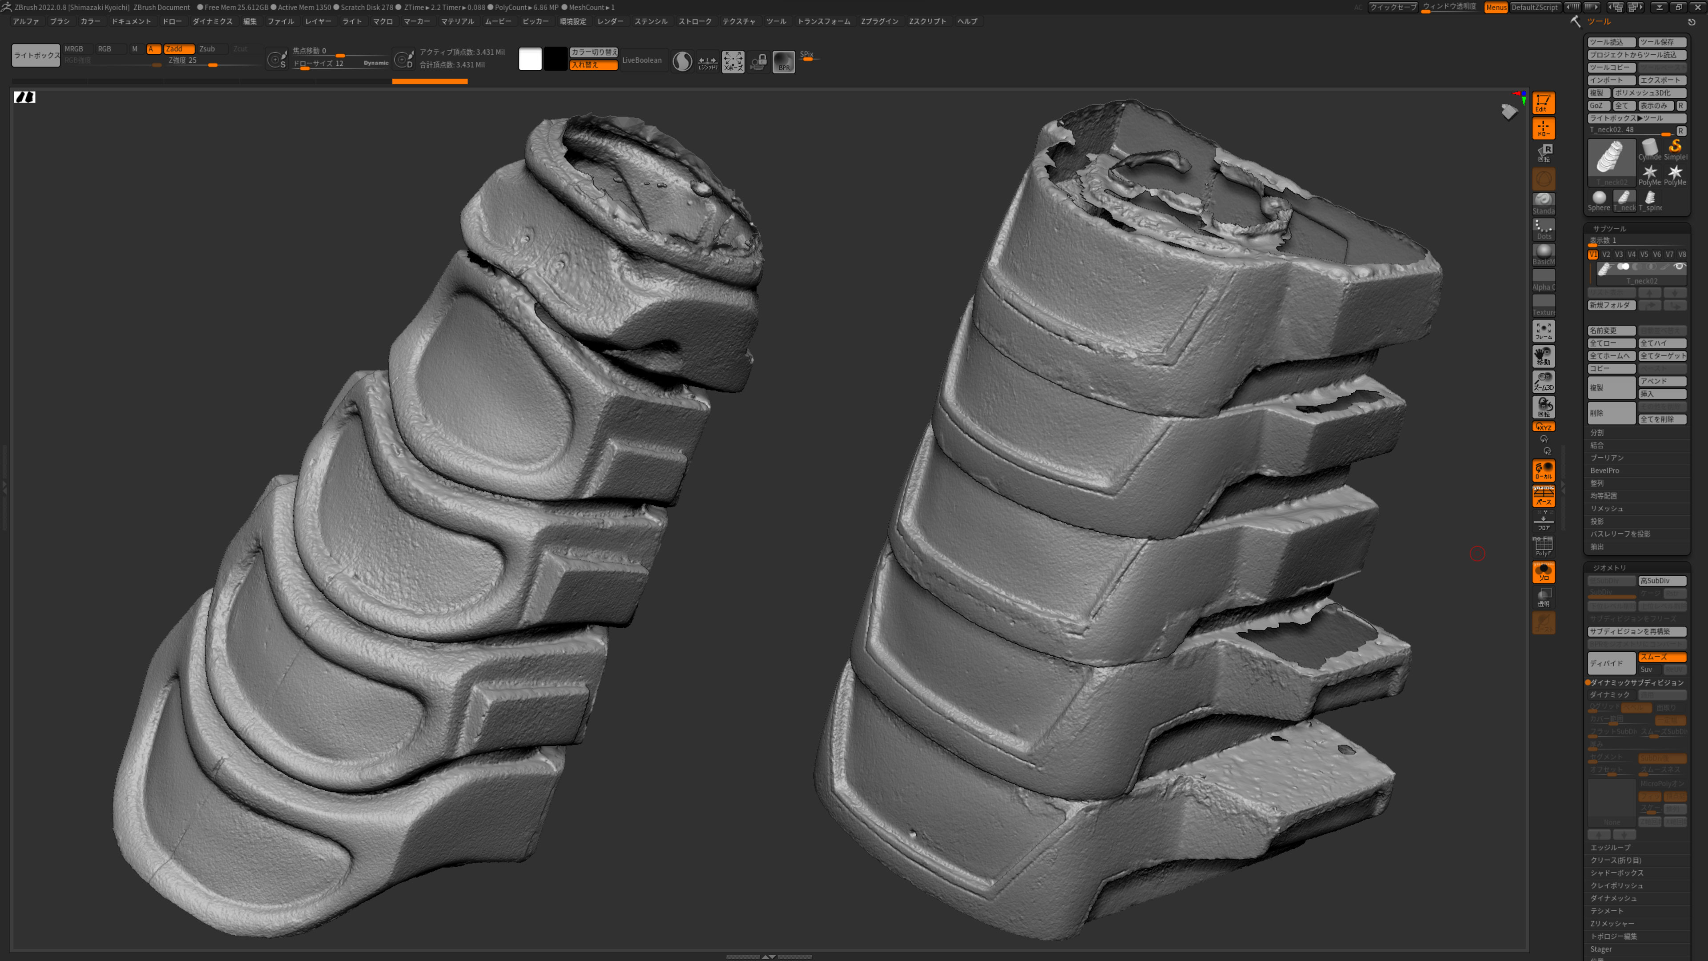Viewport: 1708px width, 961px height.
Task: Click the black secondary color swatch
Action: click(x=556, y=60)
